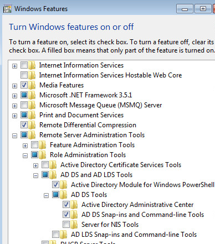This screenshot has width=215, height=244.
Task: Click folder icon beside Hostable Web Core
Action: (x=32, y=75)
